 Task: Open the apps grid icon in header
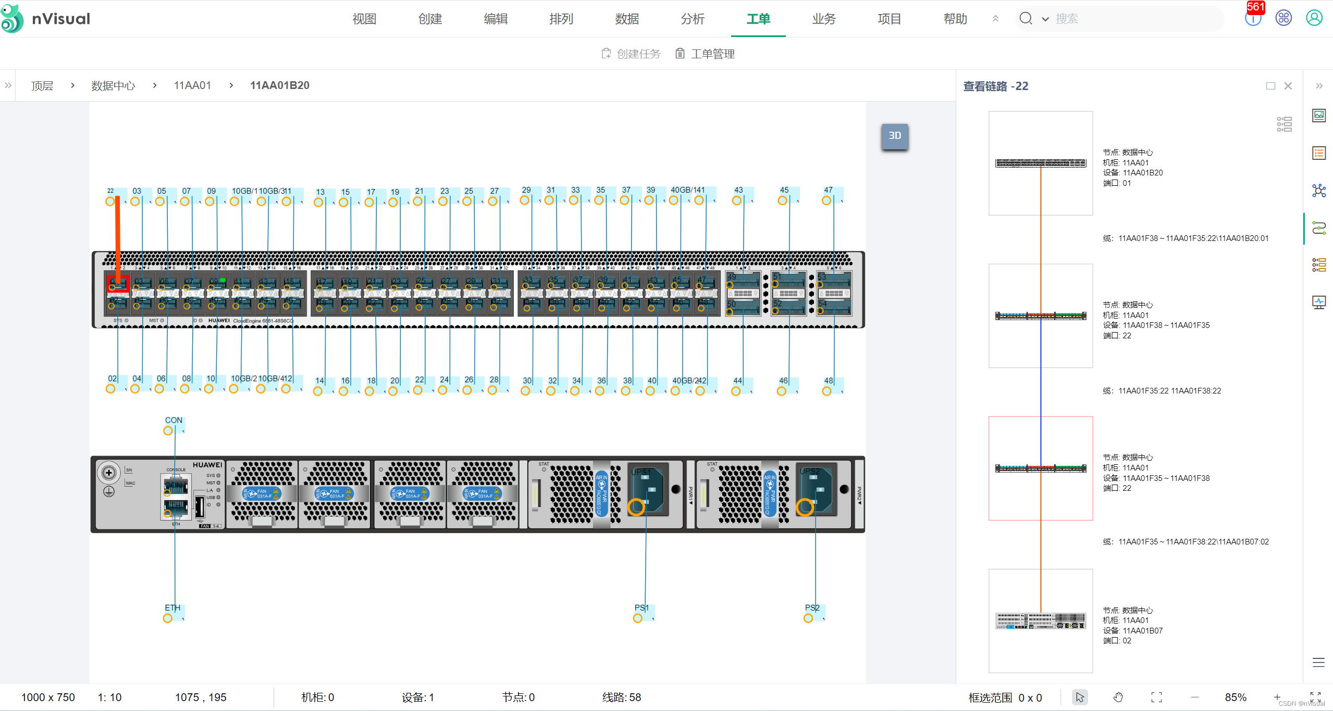pyautogui.click(x=1283, y=18)
